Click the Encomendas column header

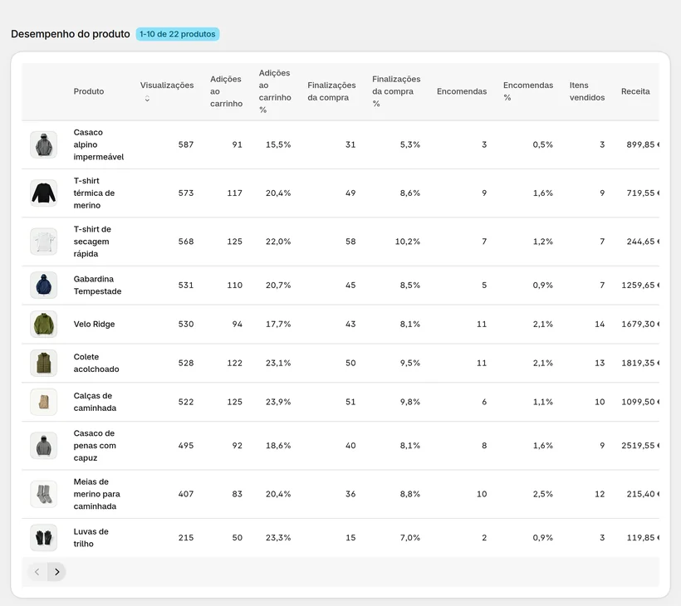tap(462, 91)
